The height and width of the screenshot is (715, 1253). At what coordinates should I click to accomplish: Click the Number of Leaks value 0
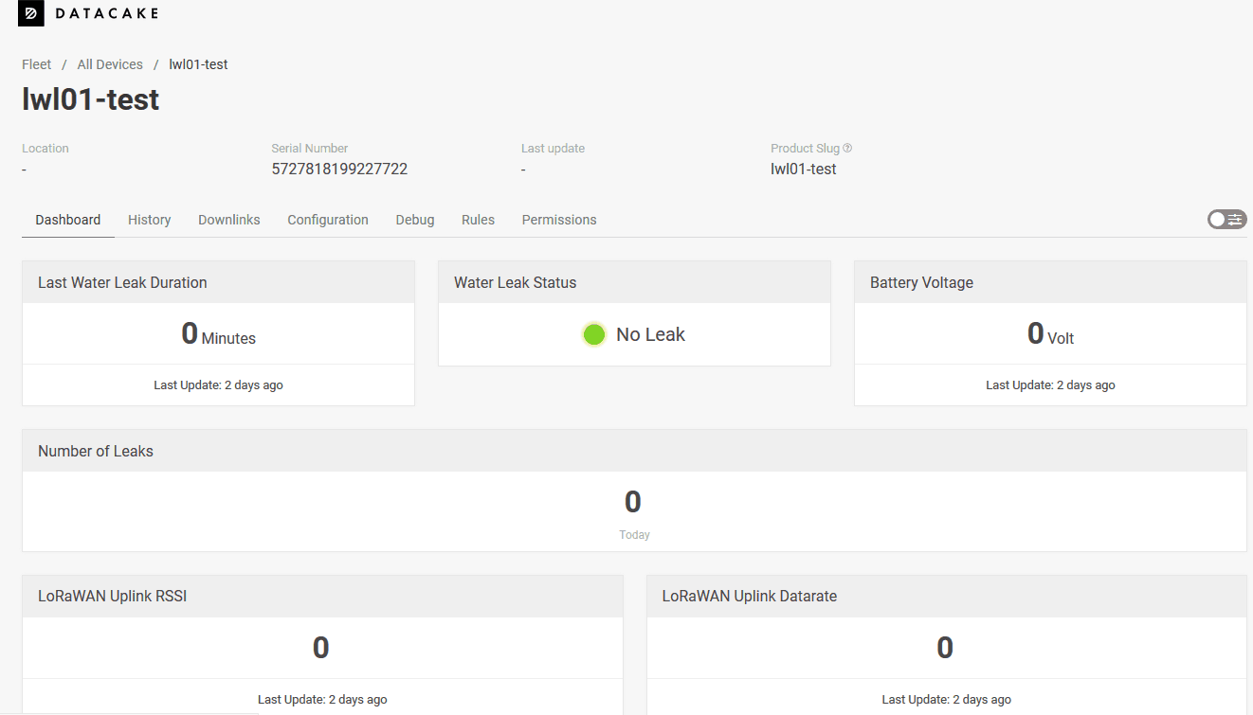pos(633,502)
